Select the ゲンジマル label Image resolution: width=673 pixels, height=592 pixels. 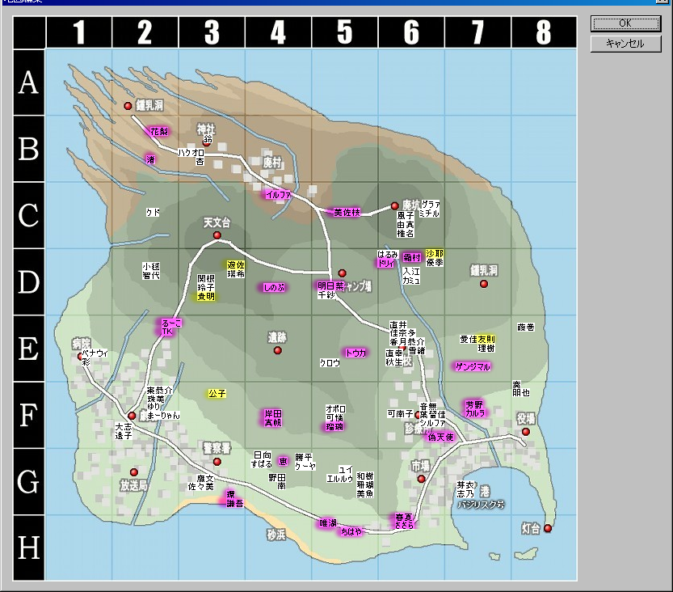[473, 367]
